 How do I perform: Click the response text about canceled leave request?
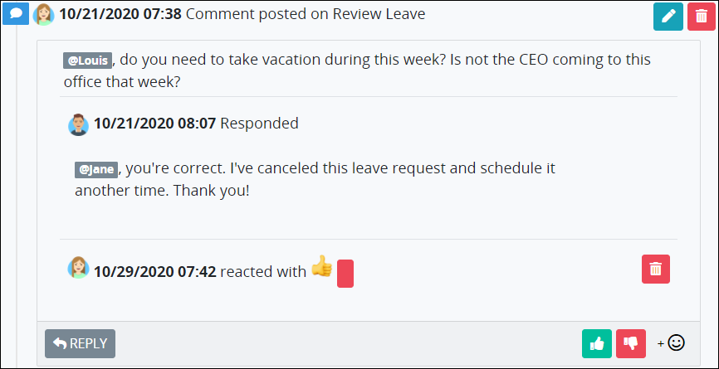tap(315, 179)
